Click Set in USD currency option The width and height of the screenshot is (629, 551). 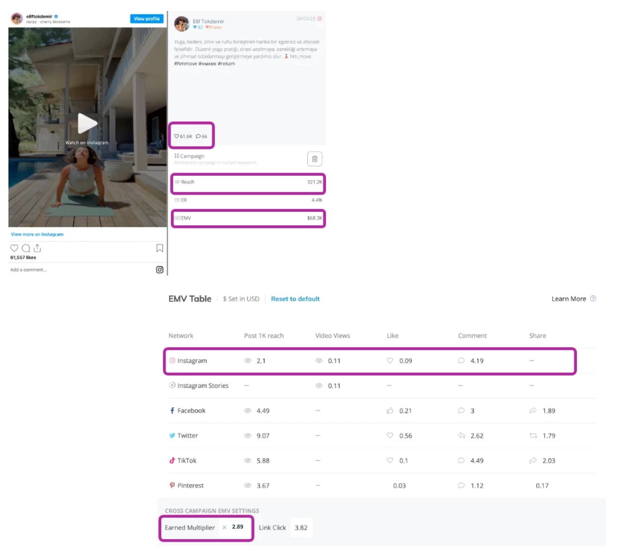(x=241, y=299)
